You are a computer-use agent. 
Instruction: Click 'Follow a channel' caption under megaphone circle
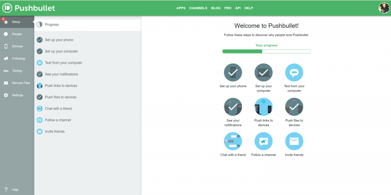(264, 155)
